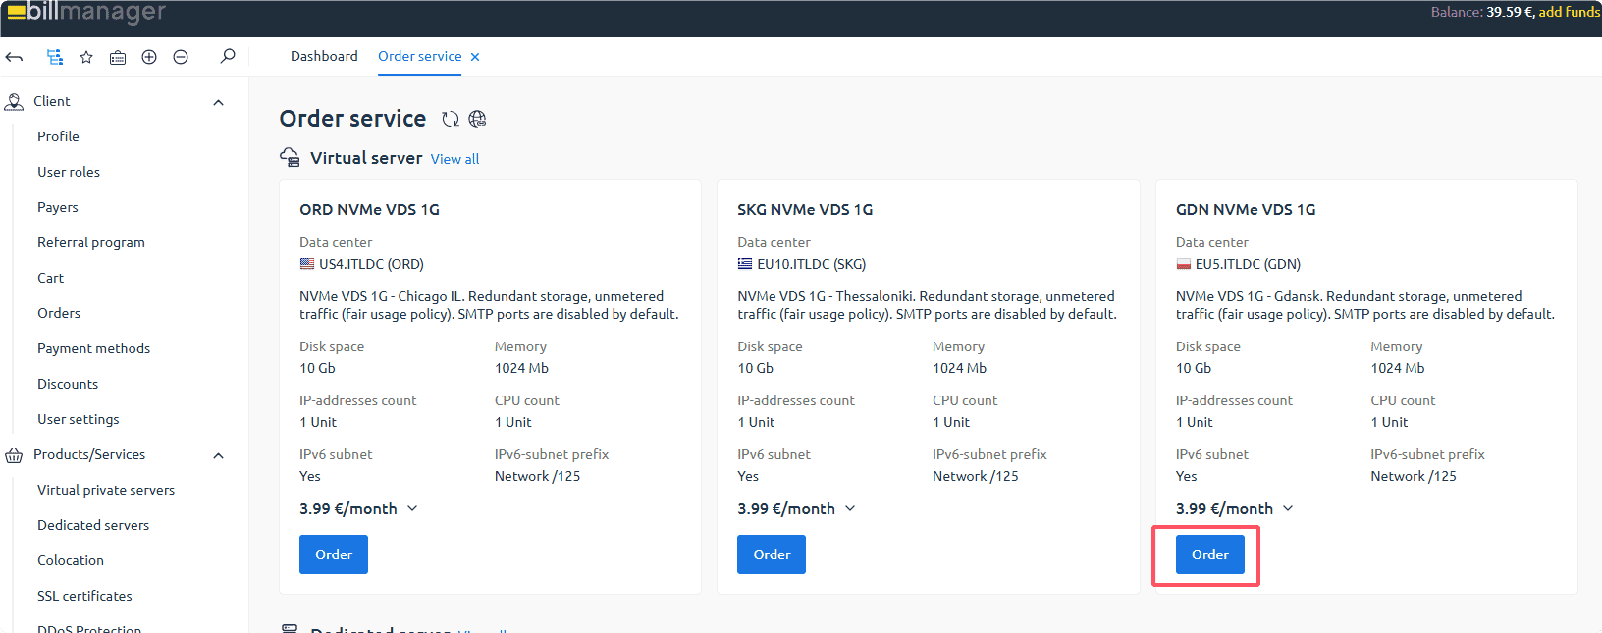
Task: Open price dropdown for SKG NVMe VDS 1G
Action: (x=850, y=508)
